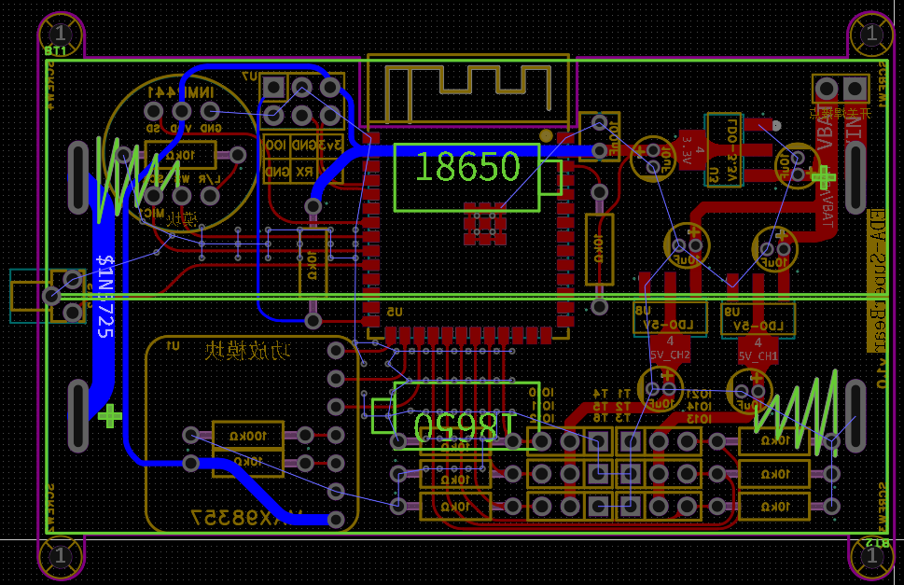Click the VBAT silkscreen text
Viewport: 904px width, 585px height.
click(825, 132)
